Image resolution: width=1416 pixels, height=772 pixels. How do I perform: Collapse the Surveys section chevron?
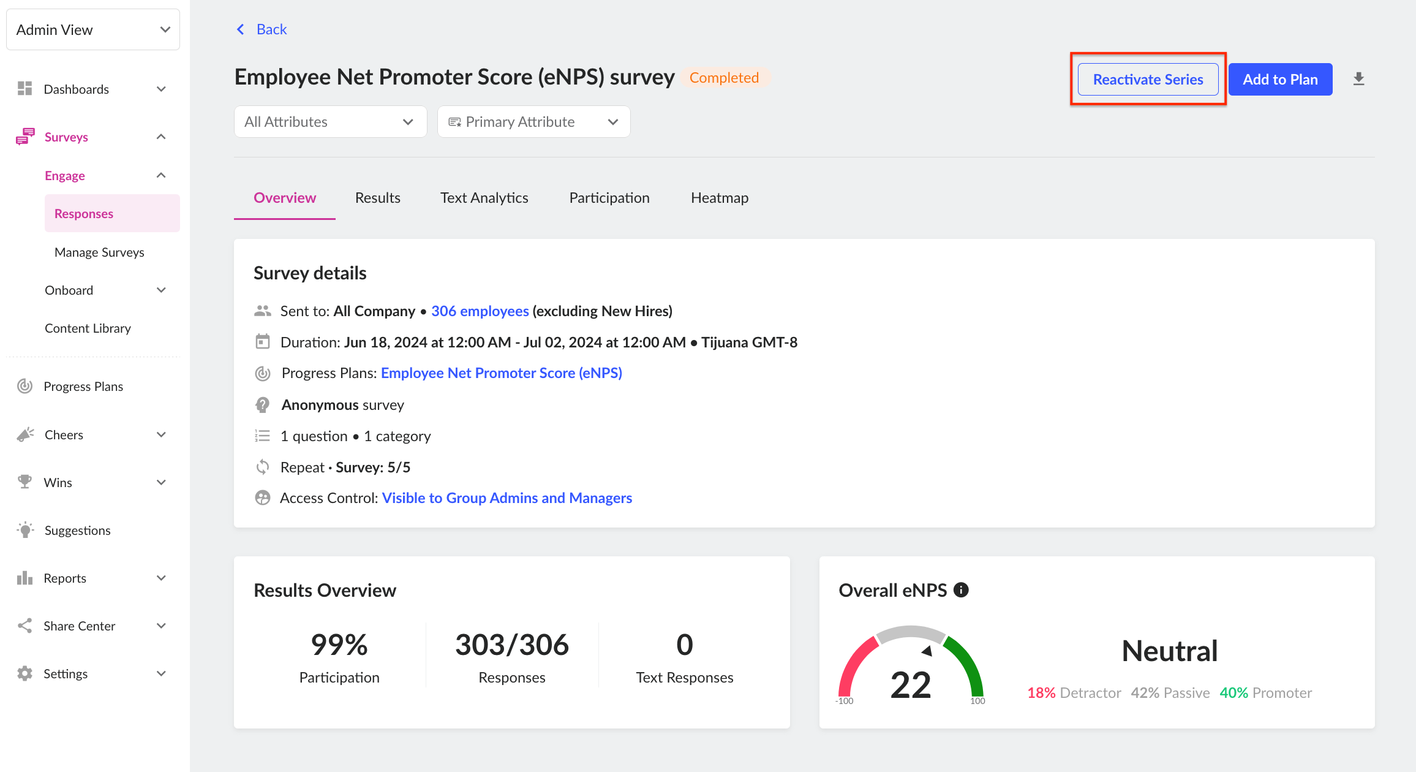tap(162, 137)
